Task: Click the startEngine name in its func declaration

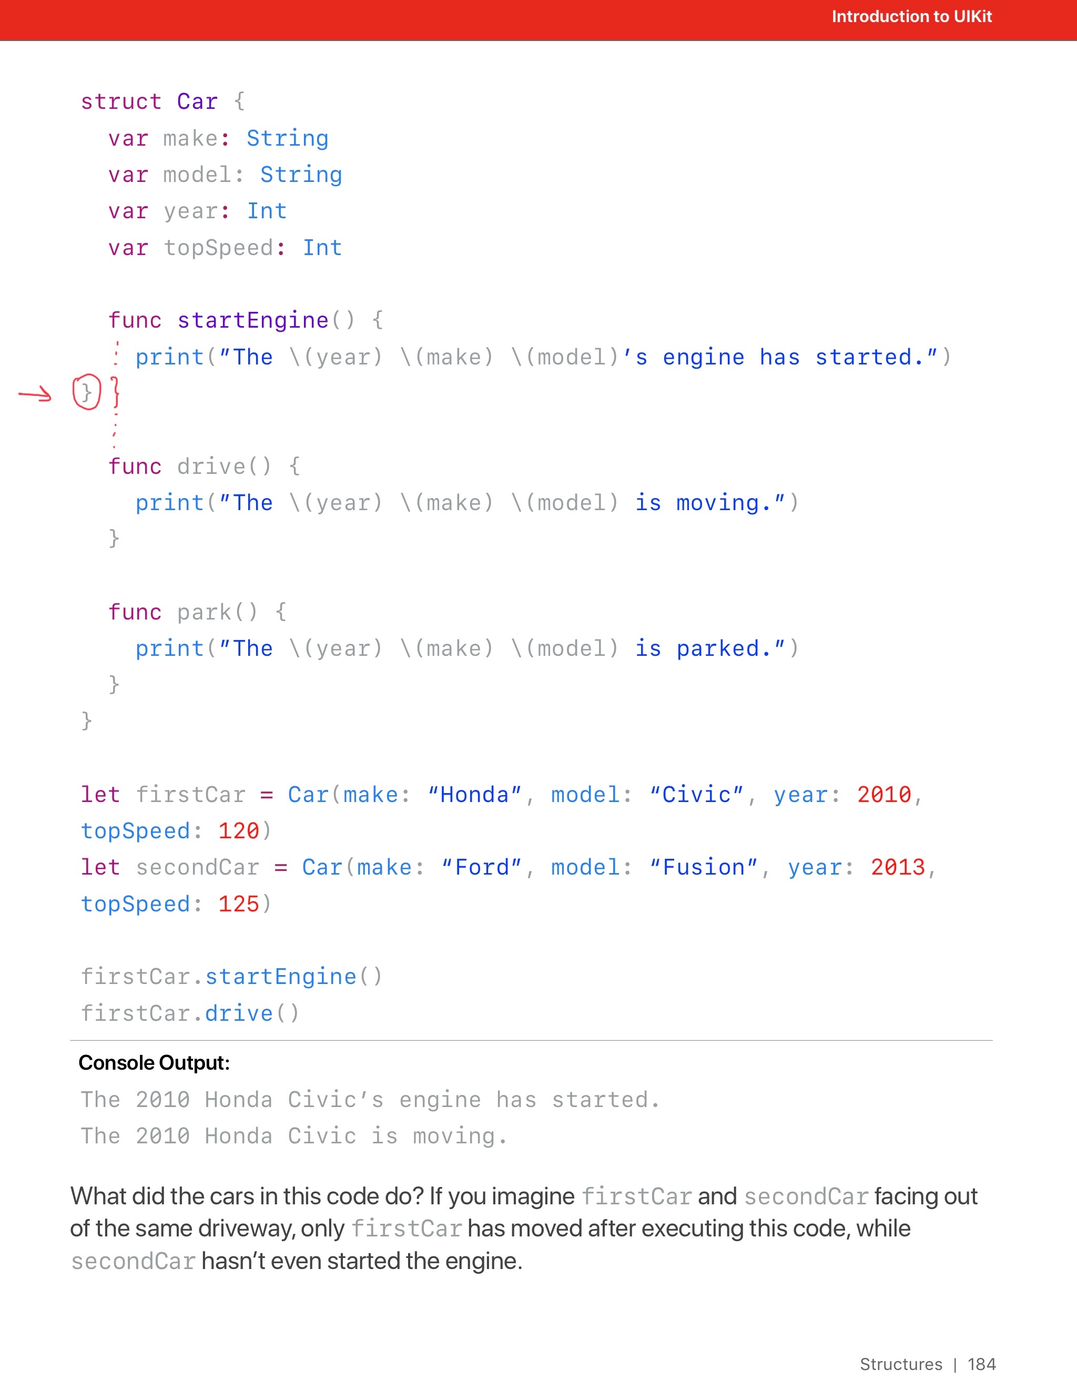Action: (252, 320)
